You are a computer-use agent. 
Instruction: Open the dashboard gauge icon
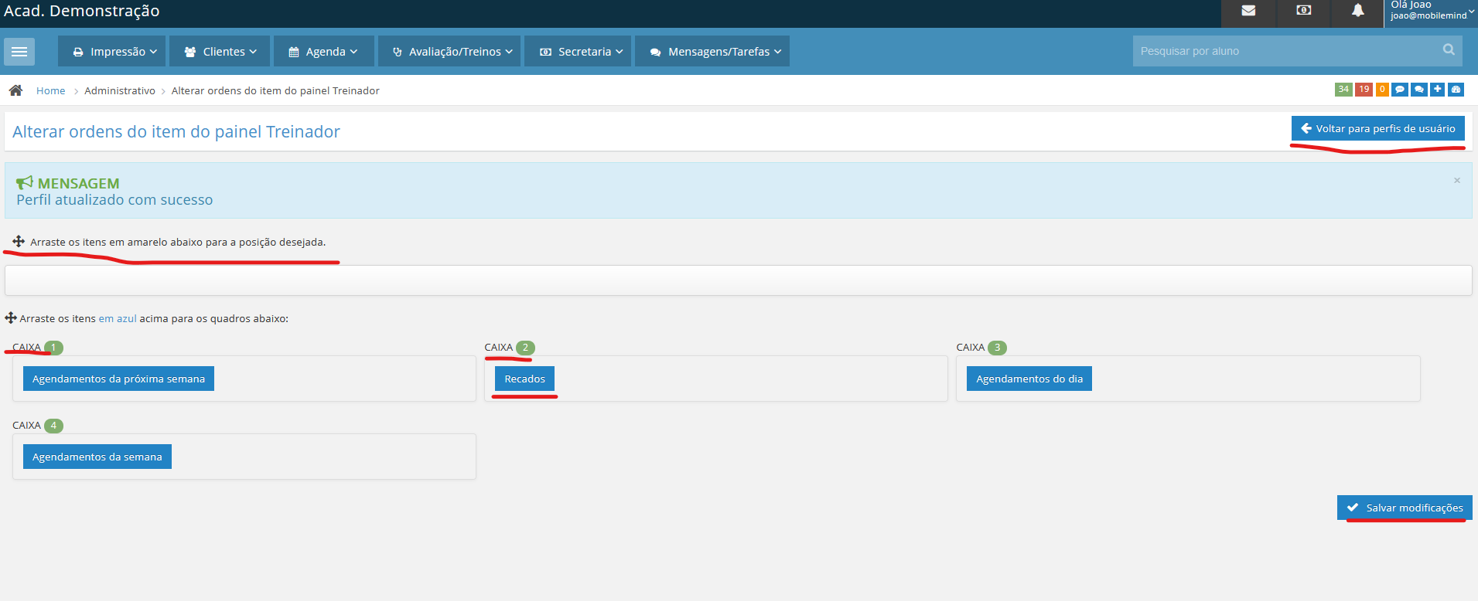tap(1456, 90)
